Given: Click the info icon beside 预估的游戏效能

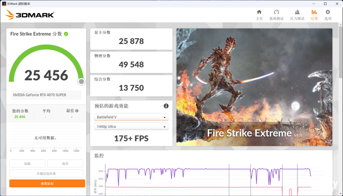Looking at the screenshot, I should click(x=166, y=106).
